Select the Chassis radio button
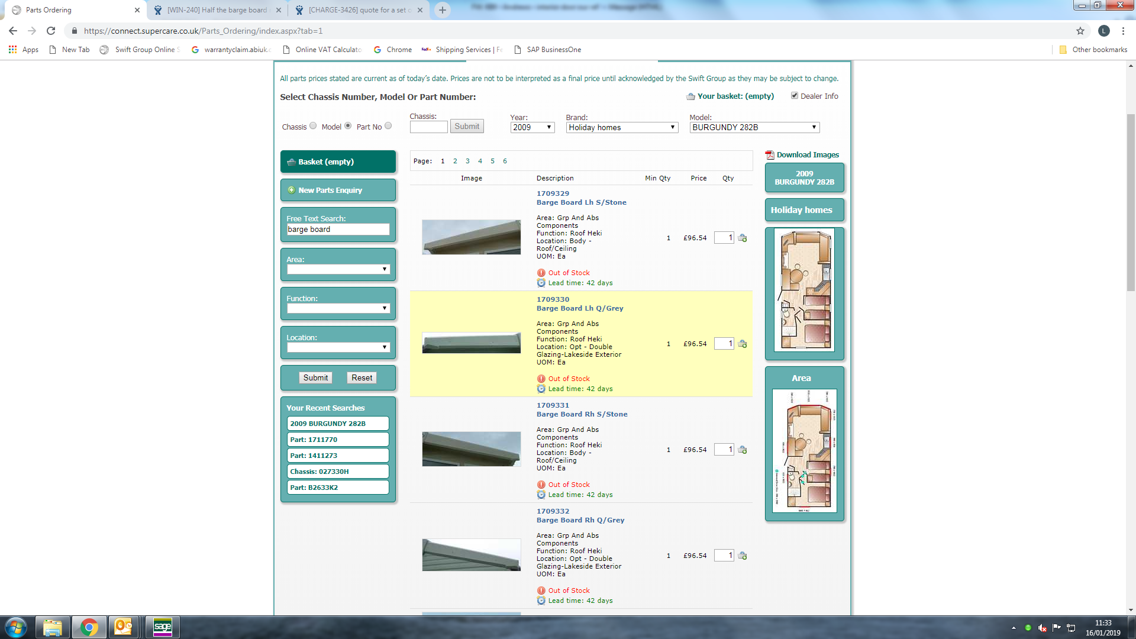1136x639 pixels. [313, 126]
